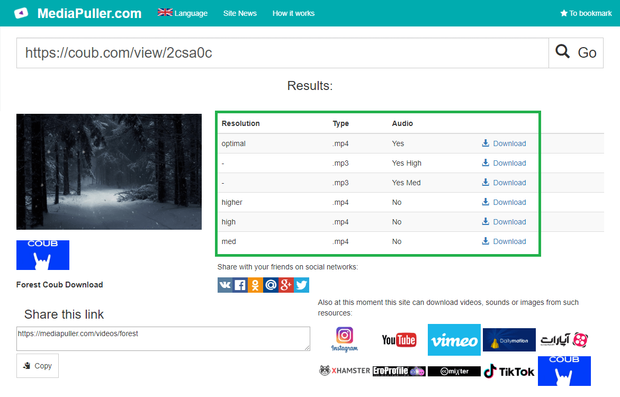Open the MediaPuller.com home link
Screen dimensions: 620x397
[89, 13]
